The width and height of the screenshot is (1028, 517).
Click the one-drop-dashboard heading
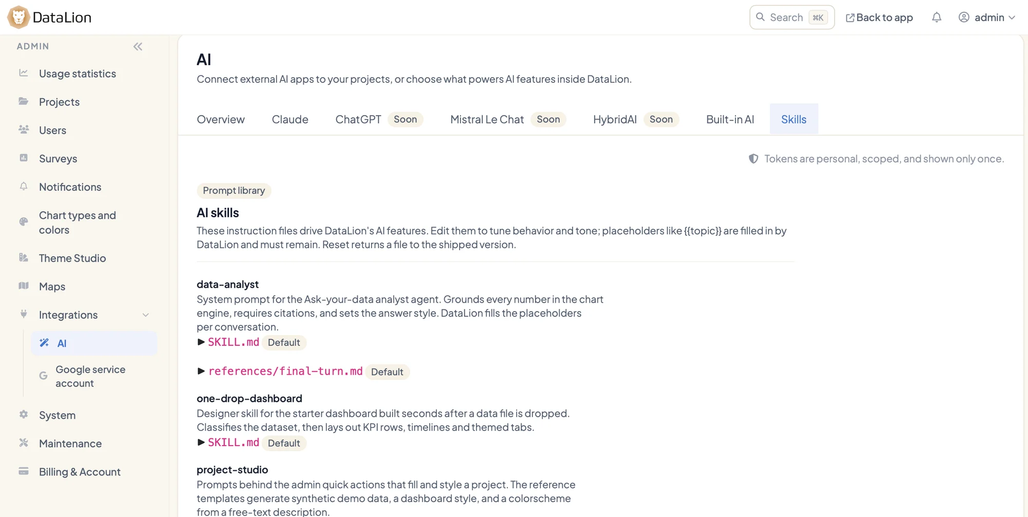[x=249, y=398]
